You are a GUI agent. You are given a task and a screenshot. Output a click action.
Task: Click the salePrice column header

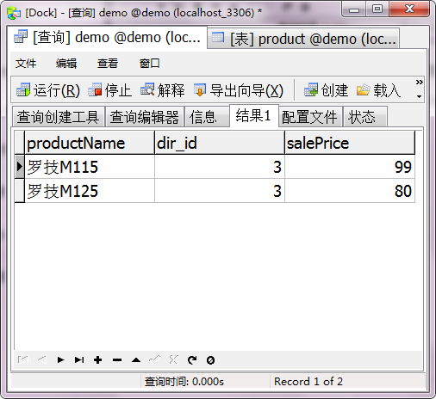click(x=350, y=143)
